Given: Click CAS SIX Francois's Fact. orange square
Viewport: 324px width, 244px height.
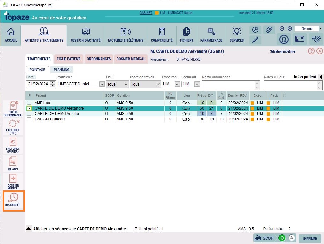Looking at the screenshot, I should pyautogui.click(x=268, y=119).
